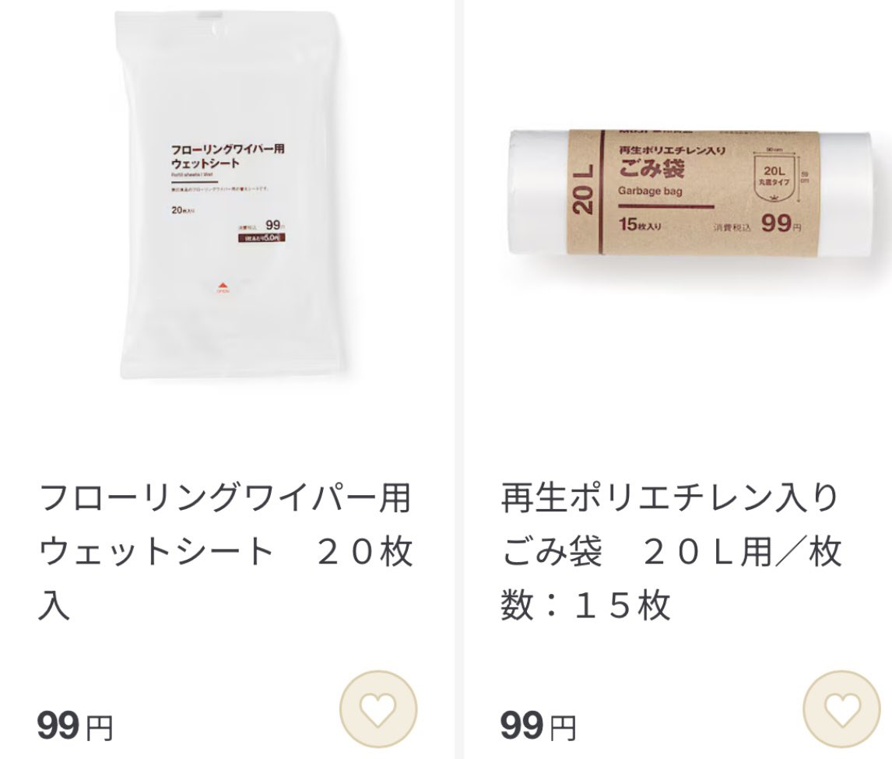This screenshot has height=759, width=892.
Task: Click the Garbage bag English label text
Action: click(650, 192)
